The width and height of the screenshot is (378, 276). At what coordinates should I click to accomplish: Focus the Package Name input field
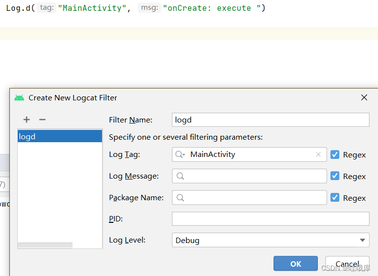249,198
